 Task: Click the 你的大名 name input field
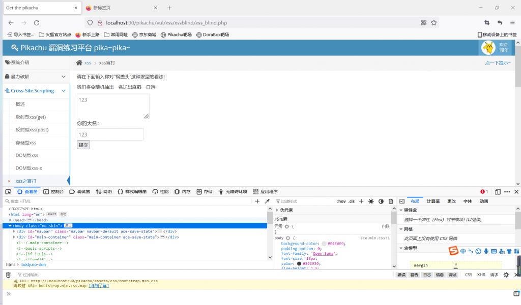point(110,134)
